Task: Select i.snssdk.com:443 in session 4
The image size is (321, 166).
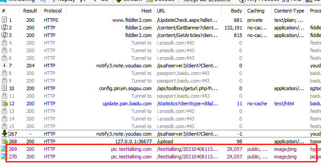Action: coord(175,43)
